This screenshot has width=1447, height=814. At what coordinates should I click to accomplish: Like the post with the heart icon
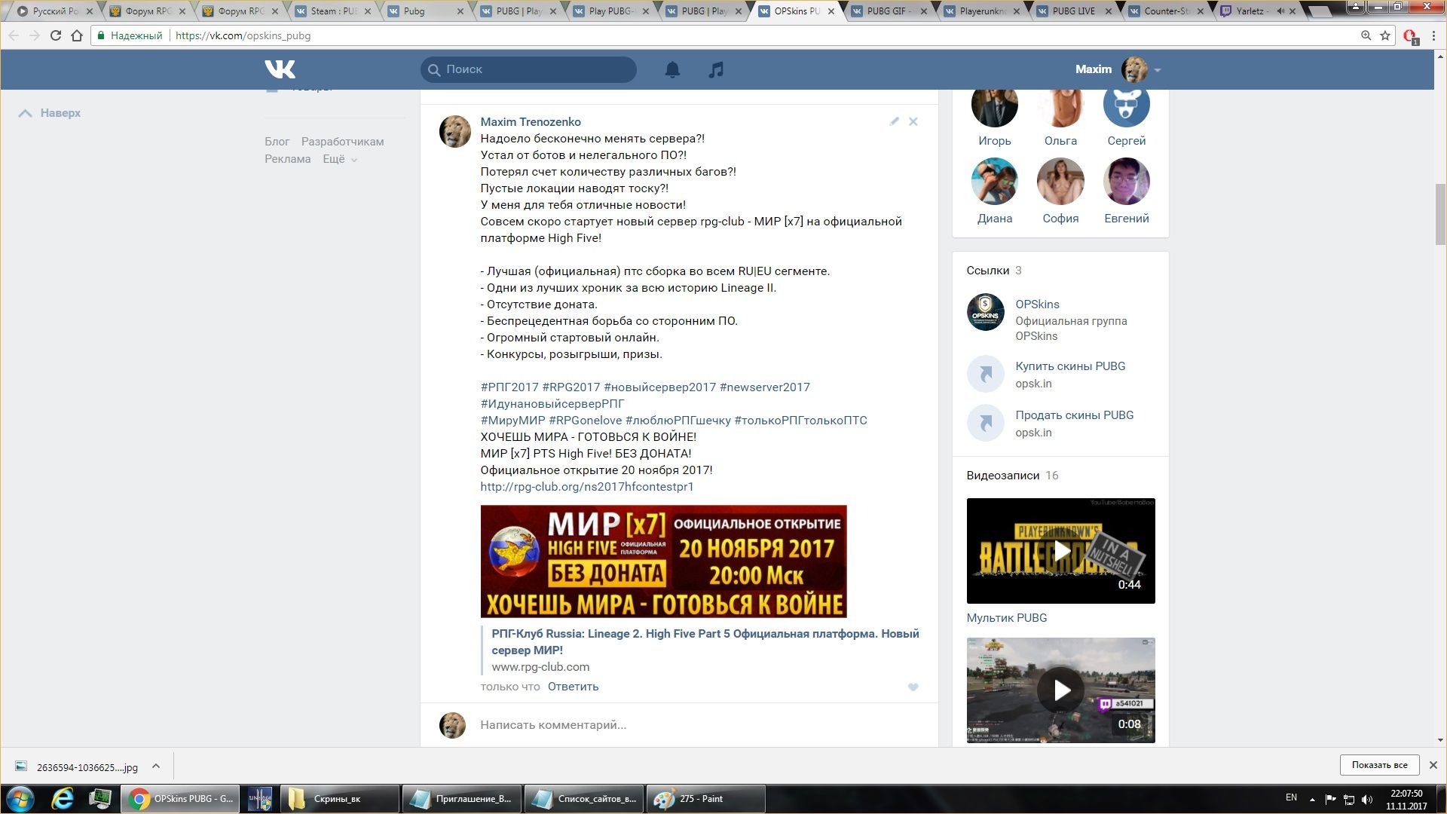point(913,687)
